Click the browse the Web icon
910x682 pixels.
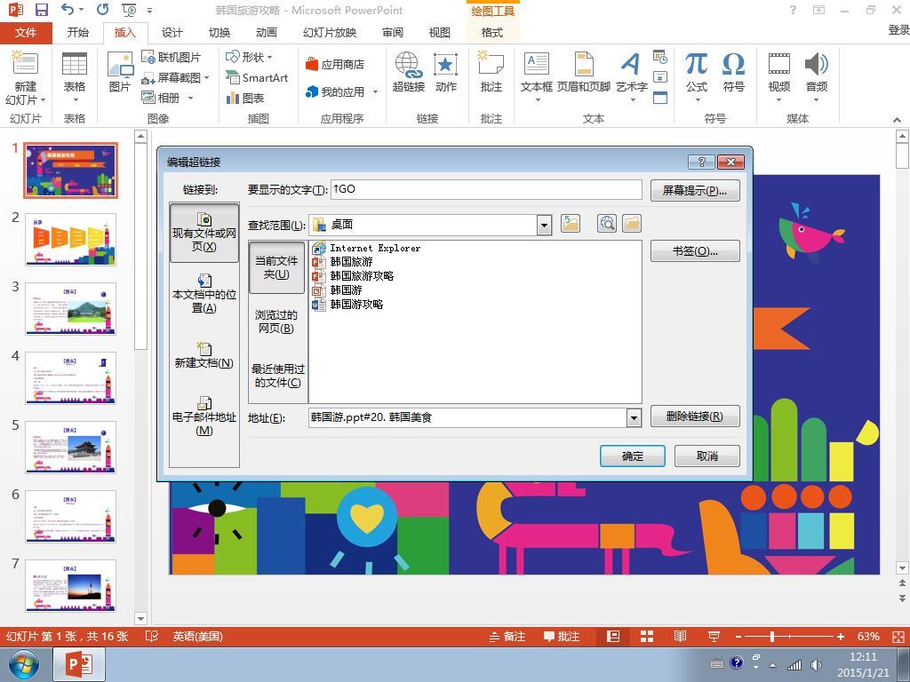(x=607, y=223)
